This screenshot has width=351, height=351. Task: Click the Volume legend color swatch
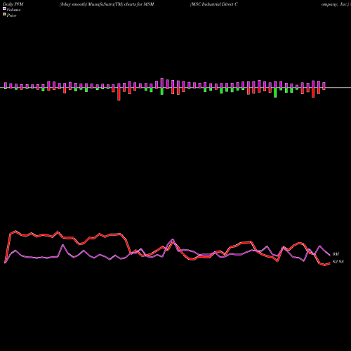[x=4, y=9]
